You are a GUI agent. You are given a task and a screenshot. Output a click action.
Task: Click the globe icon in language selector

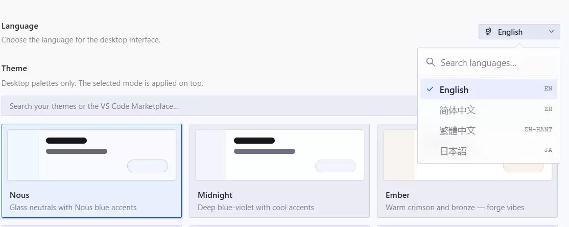(488, 32)
